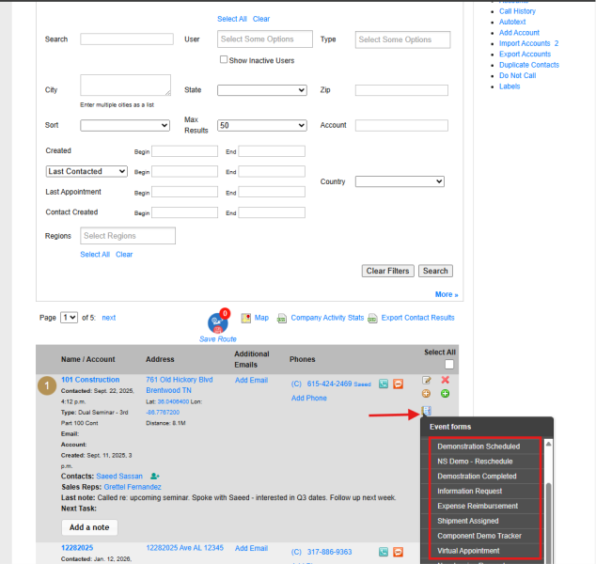Click add contact icon beside Saeed Sassan
Image resolution: width=596 pixels, height=564 pixels.
155,476
